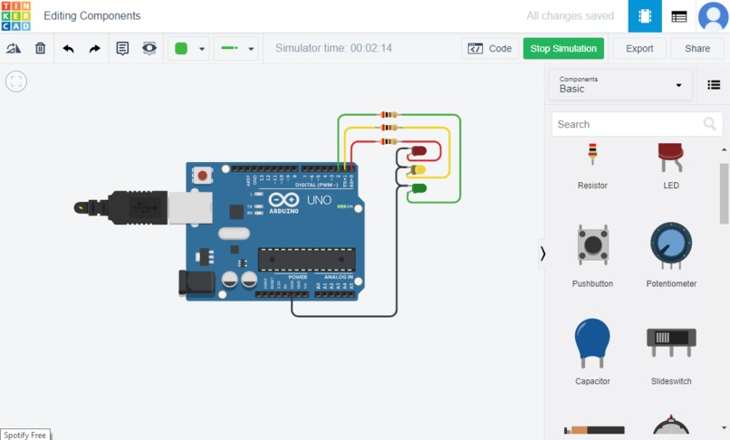Open the Tinkercad home logo
Screen dimensions: 730x440
[15, 15]
